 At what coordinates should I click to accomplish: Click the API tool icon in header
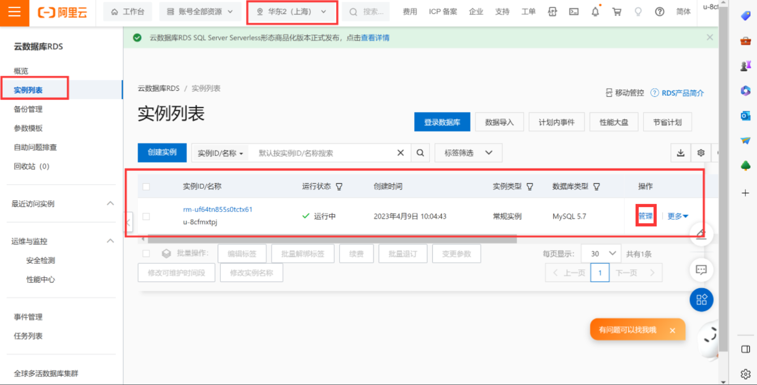coord(552,12)
